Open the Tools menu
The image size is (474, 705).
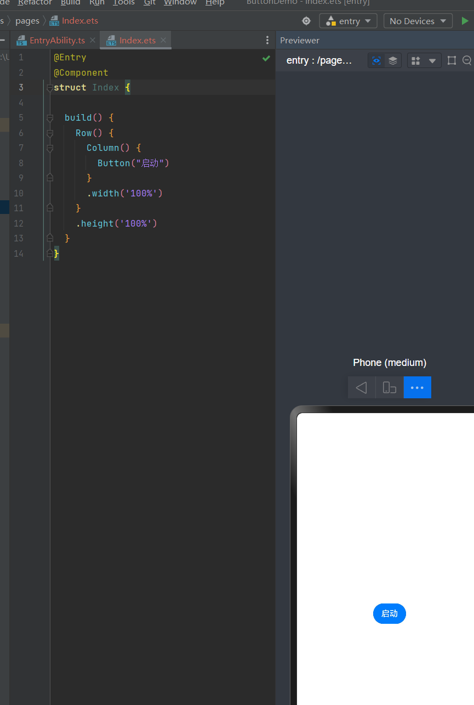click(124, 3)
